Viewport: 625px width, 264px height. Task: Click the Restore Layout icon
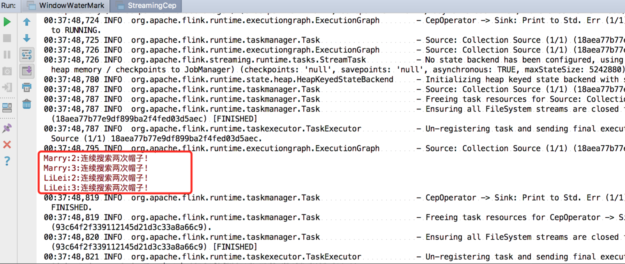(7, 107)
